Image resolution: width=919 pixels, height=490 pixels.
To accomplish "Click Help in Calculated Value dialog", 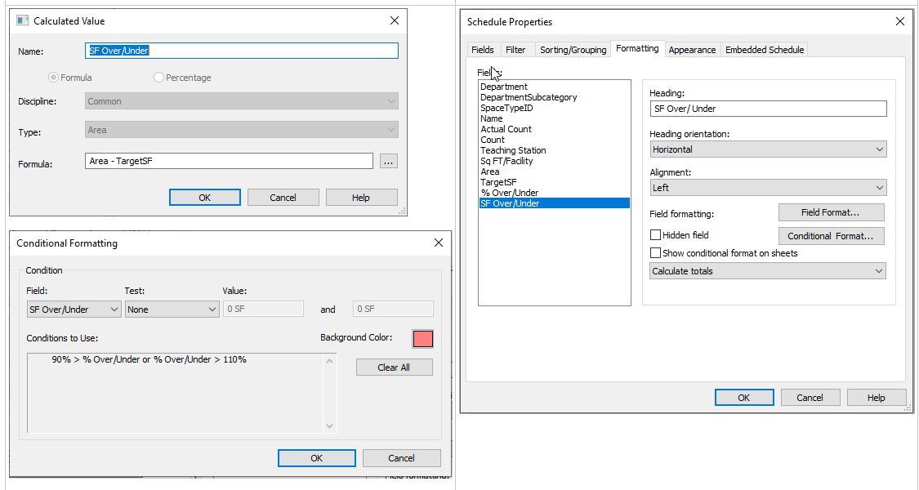I will 361,198.
